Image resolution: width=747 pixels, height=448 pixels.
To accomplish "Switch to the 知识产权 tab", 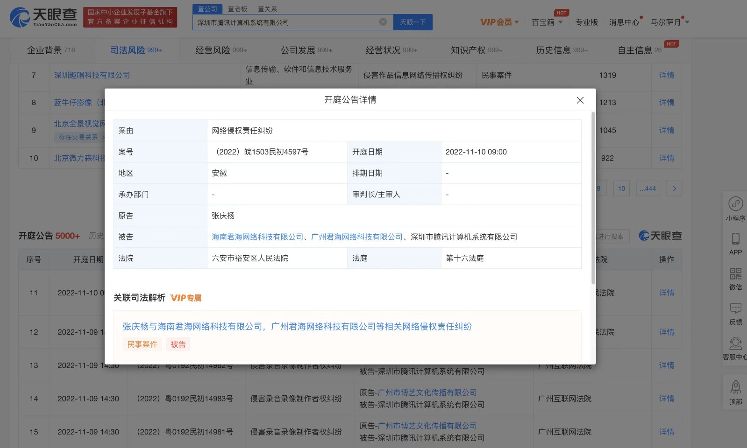I will (x=477, y=50).
